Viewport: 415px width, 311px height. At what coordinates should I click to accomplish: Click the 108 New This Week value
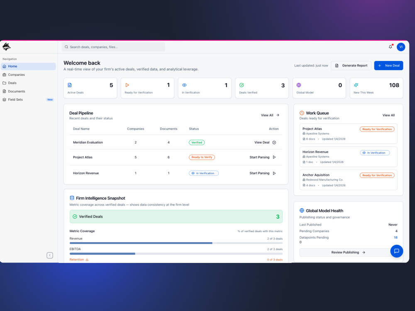(394, 85)
